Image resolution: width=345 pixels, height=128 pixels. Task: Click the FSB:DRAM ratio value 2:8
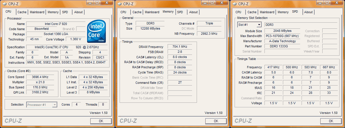[x=180, y=52]
